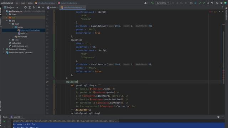Click the kotlin breadcrumb in navigation bar
228x128 pixels.
pyautogui.click(x=30, y=3)
